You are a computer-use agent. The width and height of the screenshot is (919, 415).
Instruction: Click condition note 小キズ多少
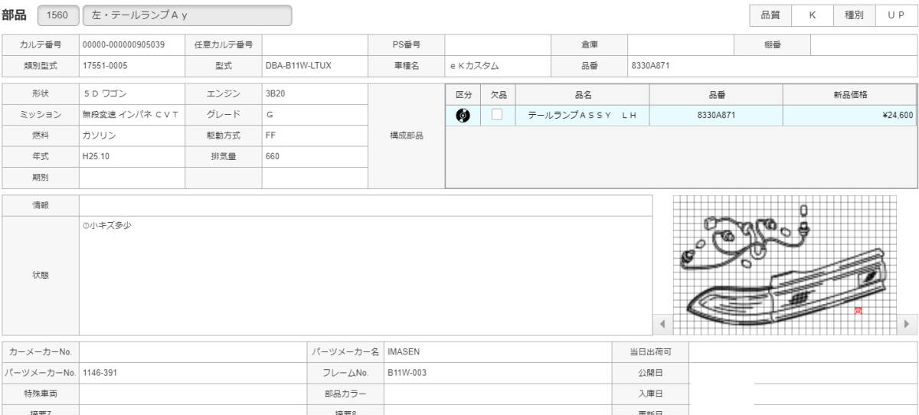[x=106, y=226]
